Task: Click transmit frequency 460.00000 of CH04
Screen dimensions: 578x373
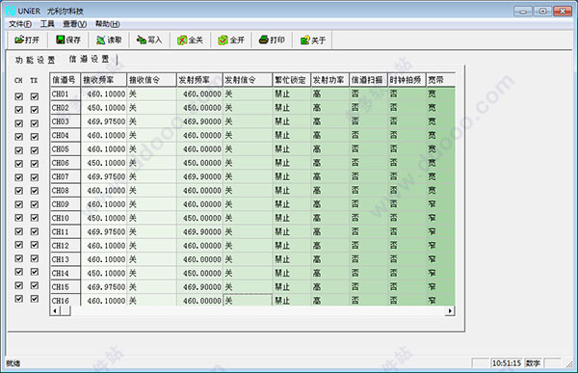Action: click(199, 135)
